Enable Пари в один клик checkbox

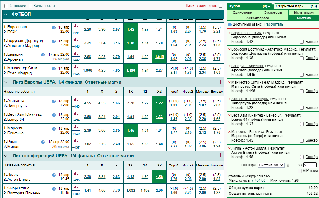221,6
